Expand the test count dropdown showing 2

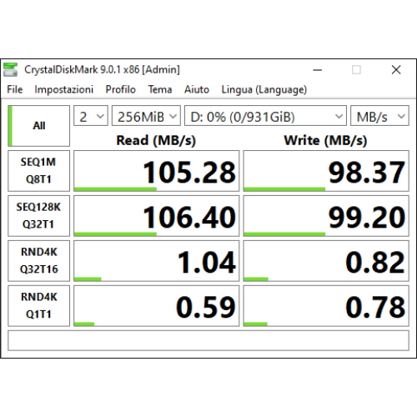pos(91,116)
